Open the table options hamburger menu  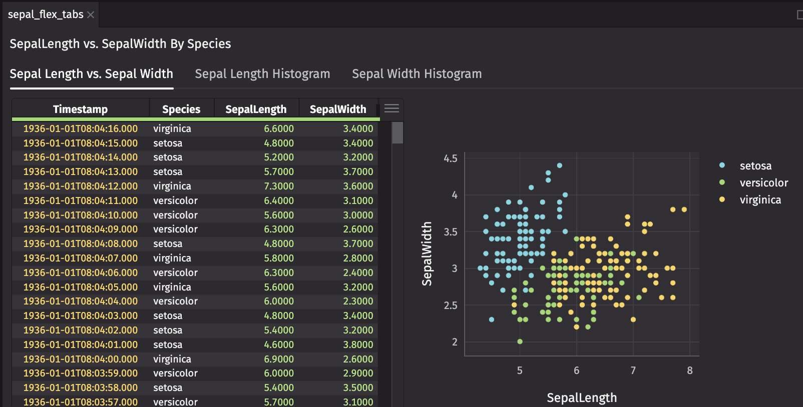point(391,108)
